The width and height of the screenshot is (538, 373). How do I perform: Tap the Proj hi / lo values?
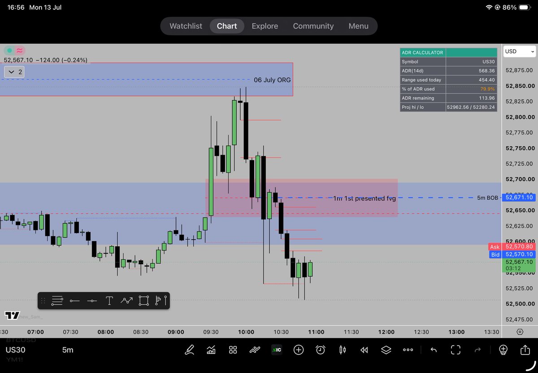click(x=471, y=107)
